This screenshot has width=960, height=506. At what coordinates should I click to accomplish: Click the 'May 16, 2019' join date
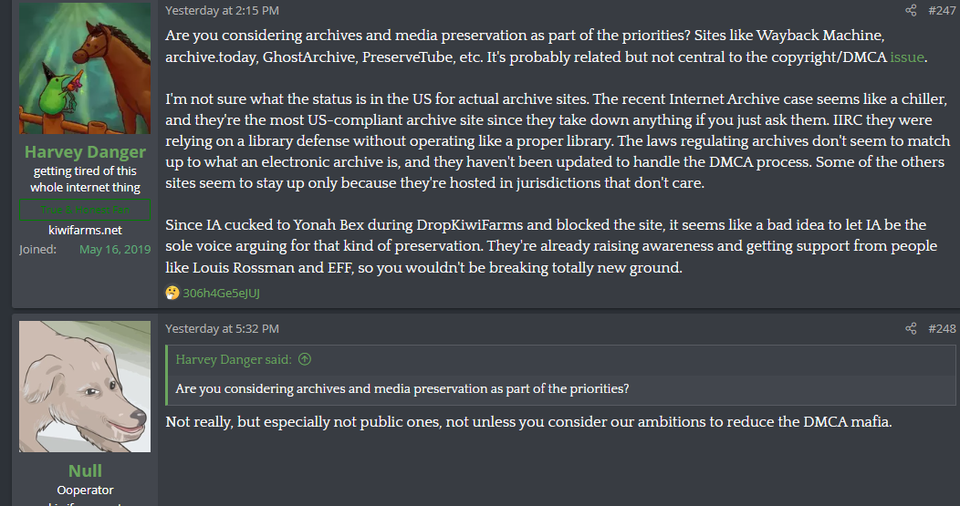point(115,249)
